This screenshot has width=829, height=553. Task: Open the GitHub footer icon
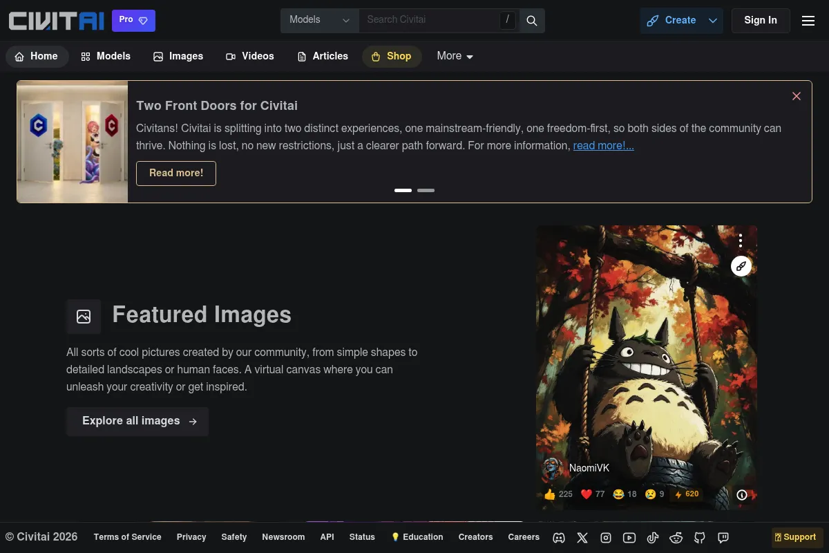700,537
